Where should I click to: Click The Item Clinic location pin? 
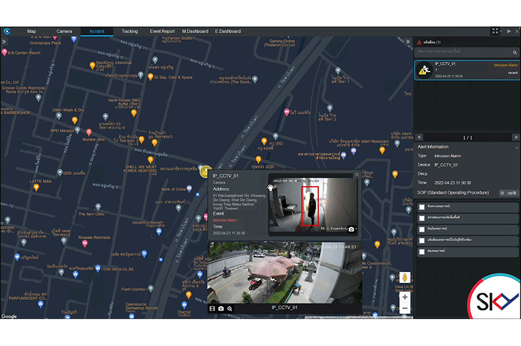point(98,207)
